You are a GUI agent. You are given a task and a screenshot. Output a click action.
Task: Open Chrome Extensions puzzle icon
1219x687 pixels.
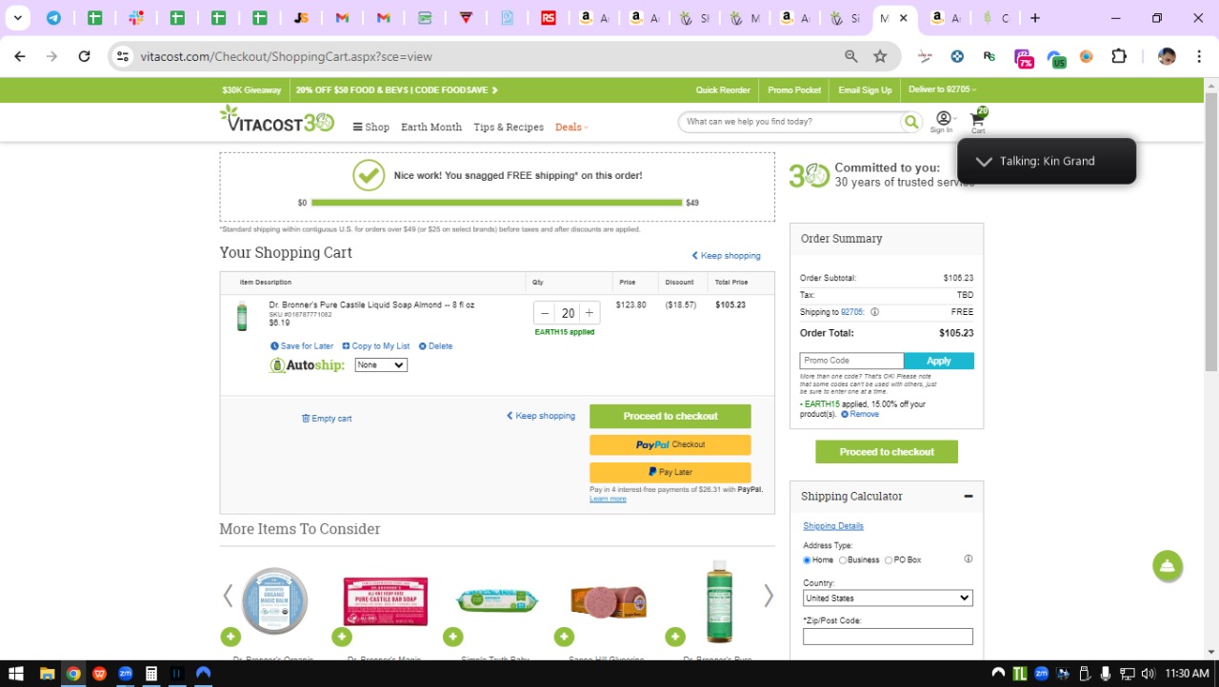(1119, 56)
